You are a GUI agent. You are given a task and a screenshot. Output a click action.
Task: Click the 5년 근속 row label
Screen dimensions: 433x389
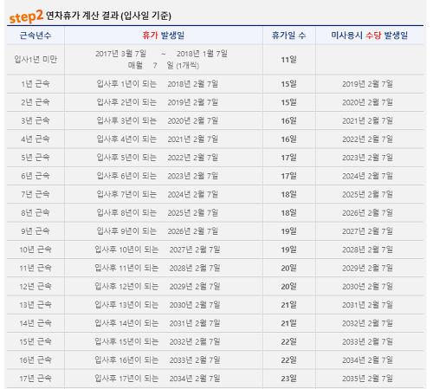coord(36,158)
